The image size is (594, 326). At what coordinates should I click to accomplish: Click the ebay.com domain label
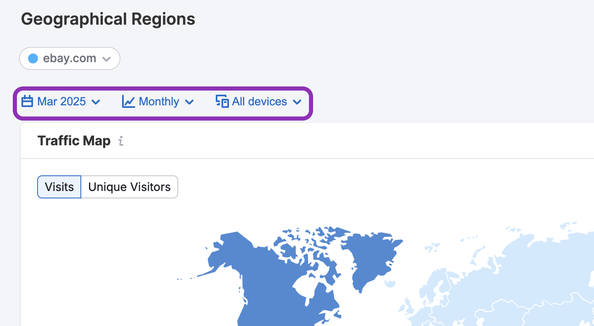point(70,58)
